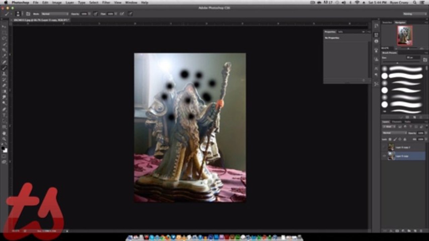Click the foreground color swatch
Image resolution: width=429 pixels, height=241 pixels.
tap(3, 148)
